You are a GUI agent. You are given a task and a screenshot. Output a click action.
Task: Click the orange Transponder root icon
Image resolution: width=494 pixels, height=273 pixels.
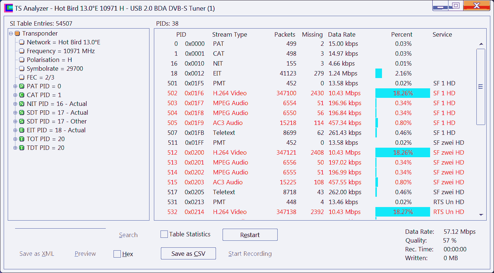point(17,34)
